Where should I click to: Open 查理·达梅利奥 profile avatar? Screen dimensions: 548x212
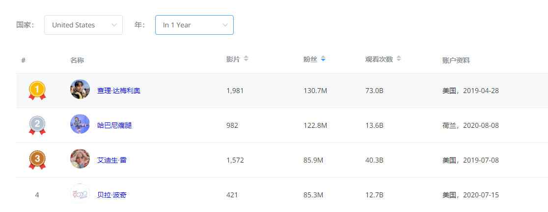click(x=80, y=90)
